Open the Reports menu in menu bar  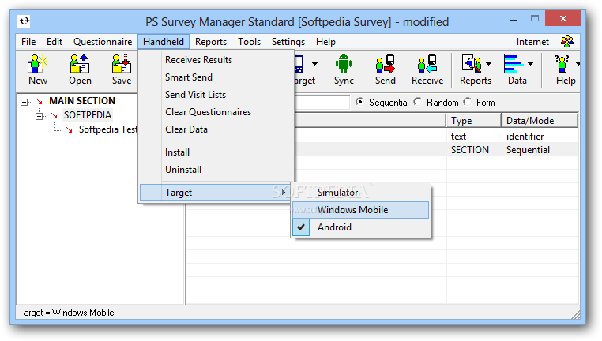pyautogui.click(x=211, y=41)
